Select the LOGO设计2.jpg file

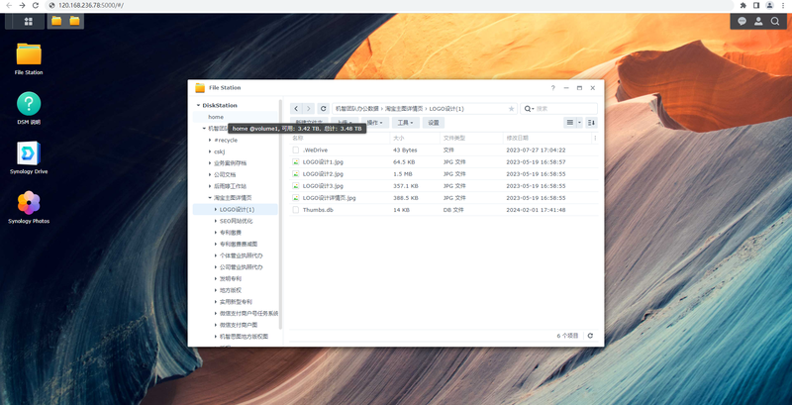[323, 173]
